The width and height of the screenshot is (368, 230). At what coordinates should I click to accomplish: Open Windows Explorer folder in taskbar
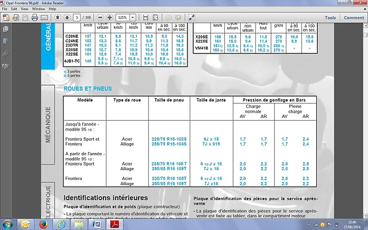[79, 225]
